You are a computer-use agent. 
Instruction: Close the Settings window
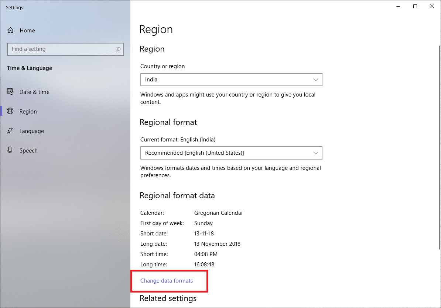[432, 7]
